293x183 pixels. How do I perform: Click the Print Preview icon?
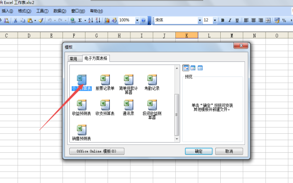pos(6,20)
